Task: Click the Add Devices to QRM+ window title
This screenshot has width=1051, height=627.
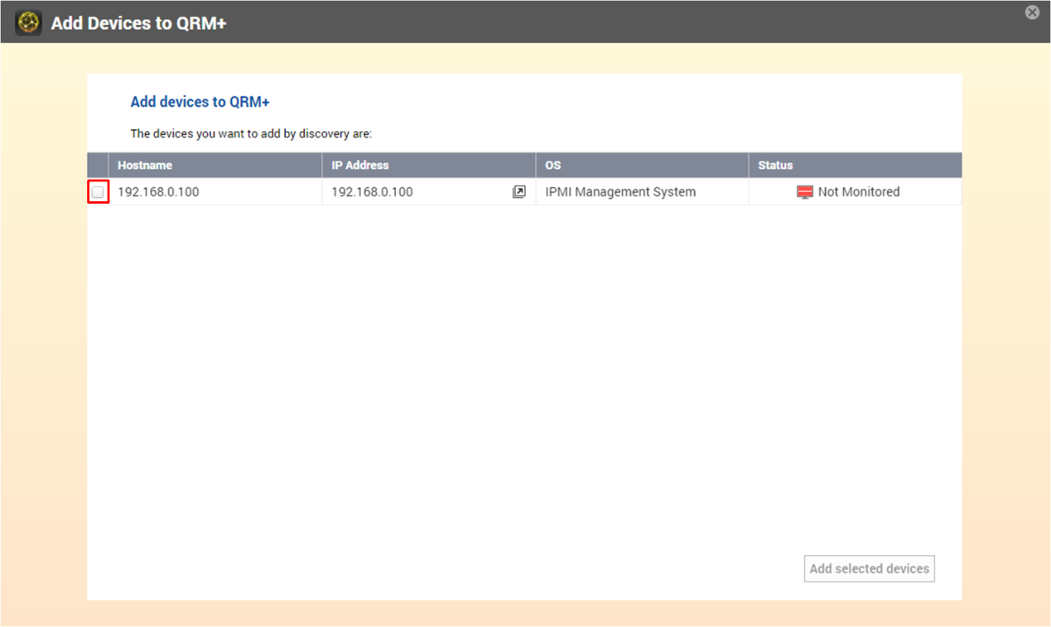Action: [139, 23]
